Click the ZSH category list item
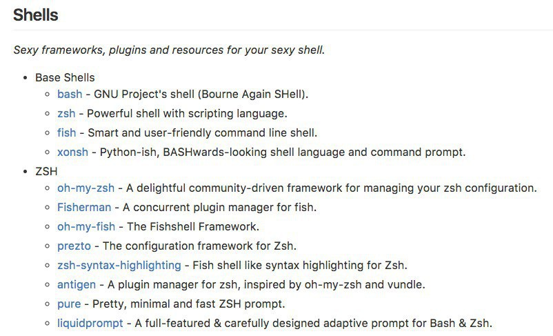Viewport: 553px width, 336px height. coord(46,171)
